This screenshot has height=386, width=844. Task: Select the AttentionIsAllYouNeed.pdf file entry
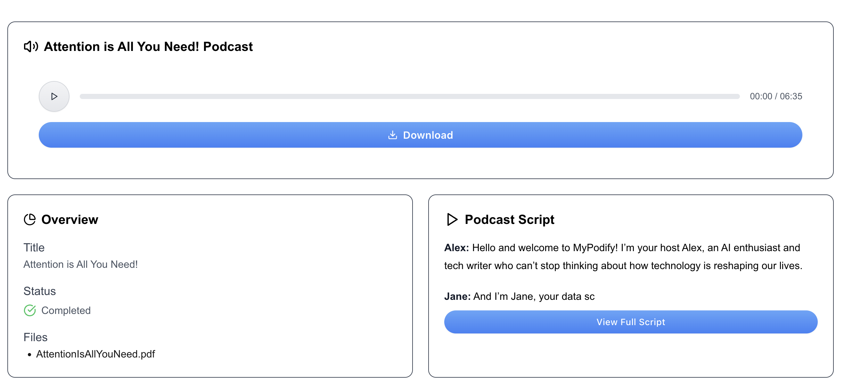(95, 354)
